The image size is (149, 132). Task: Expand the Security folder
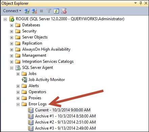click(x=11, y=31)
